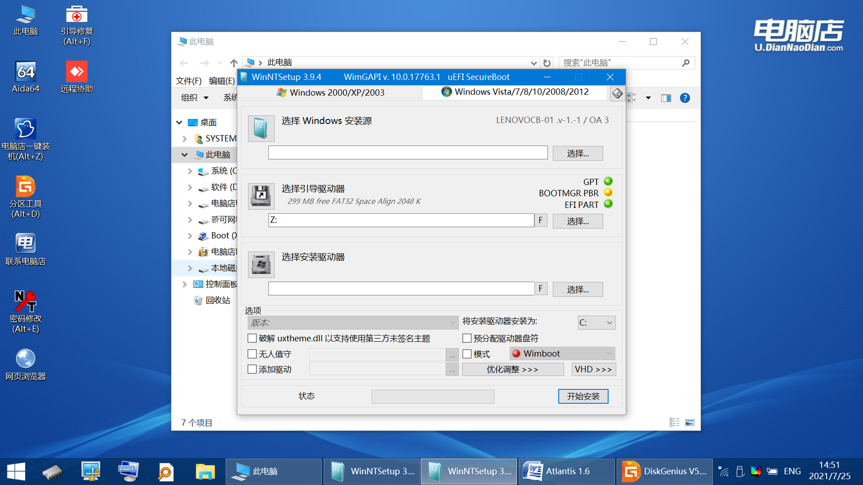This screenshot has height=485, width=863.
Task: Click the installation drive icon
Action: click(x=261, y=264)
